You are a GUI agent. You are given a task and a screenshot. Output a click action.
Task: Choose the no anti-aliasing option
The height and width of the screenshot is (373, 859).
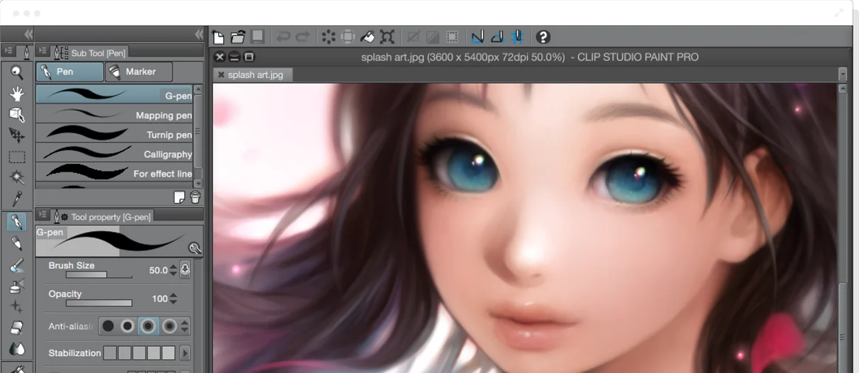[108, 326]
